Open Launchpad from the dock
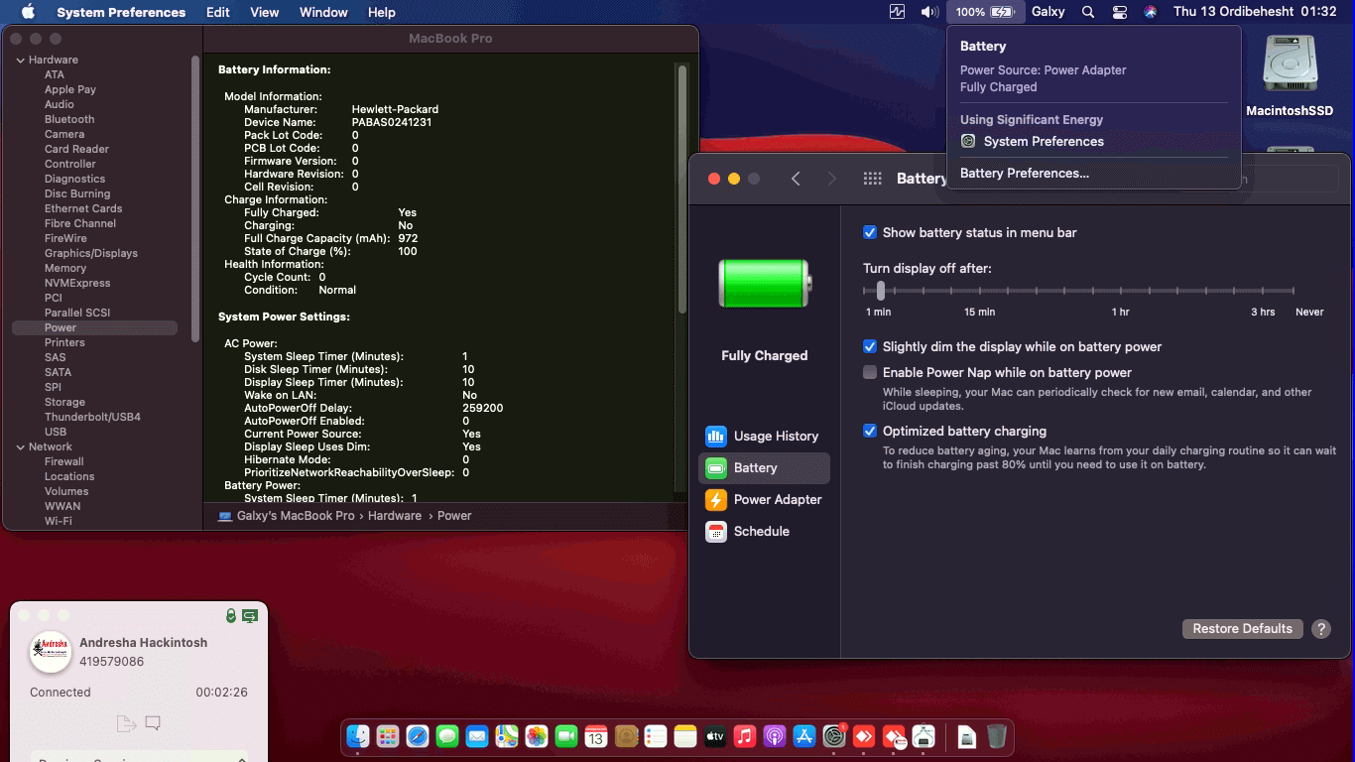 coord(388,736)
